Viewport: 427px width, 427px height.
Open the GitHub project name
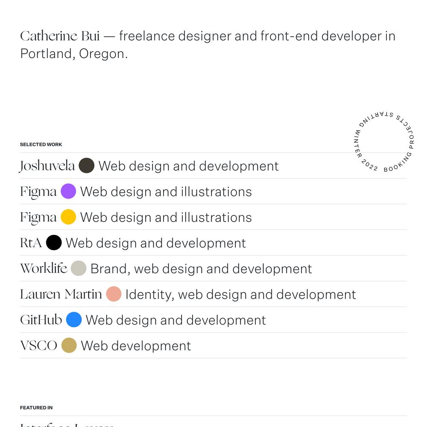tap(41, 320)
